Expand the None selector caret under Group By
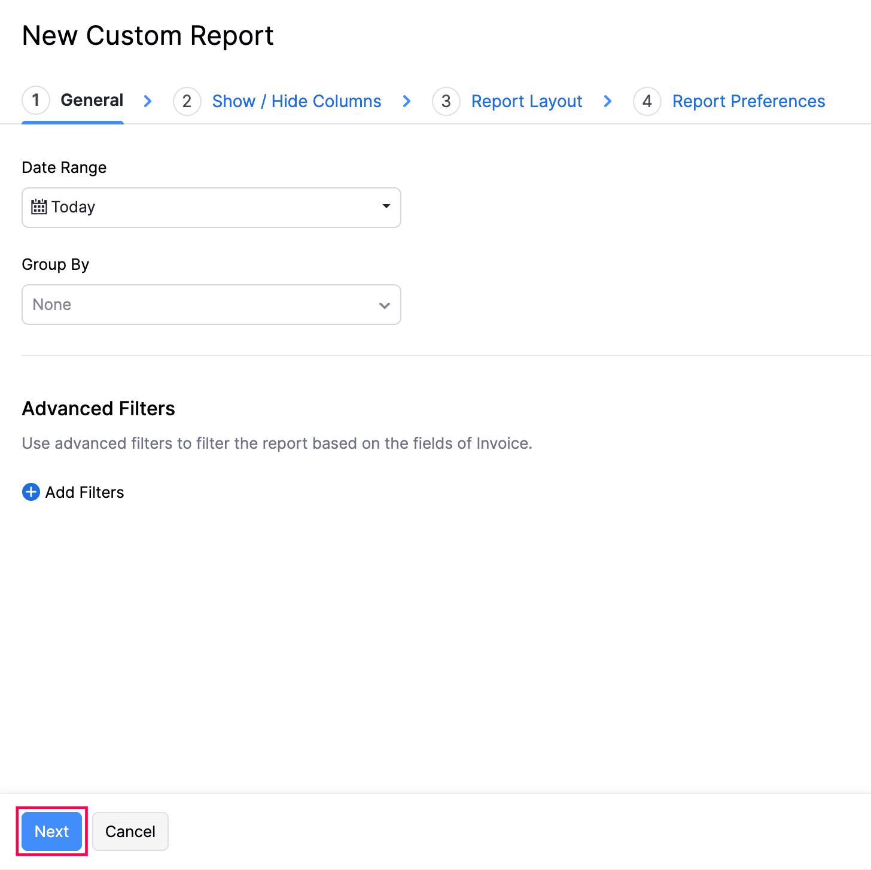 384,305
